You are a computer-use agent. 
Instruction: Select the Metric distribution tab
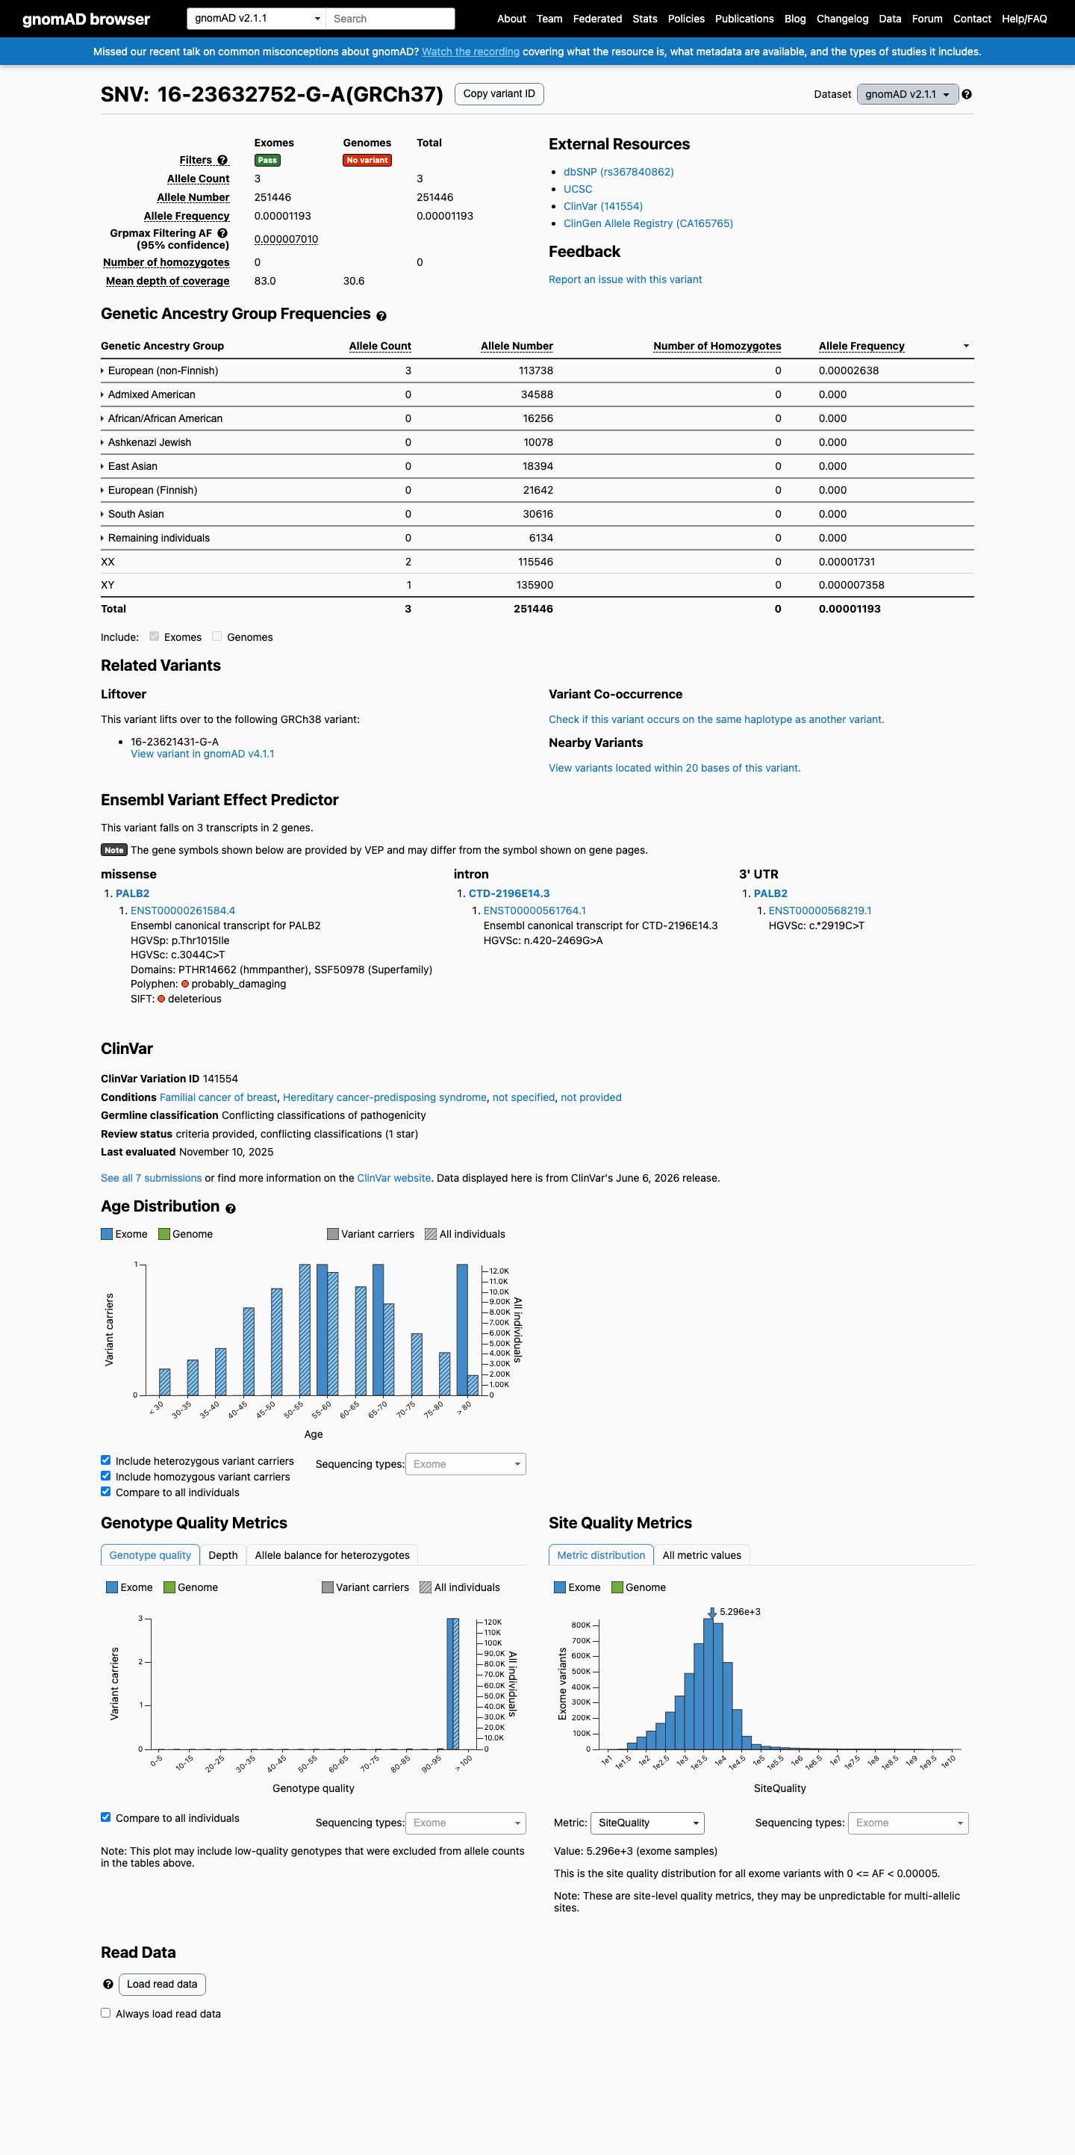pos(601,1555)
